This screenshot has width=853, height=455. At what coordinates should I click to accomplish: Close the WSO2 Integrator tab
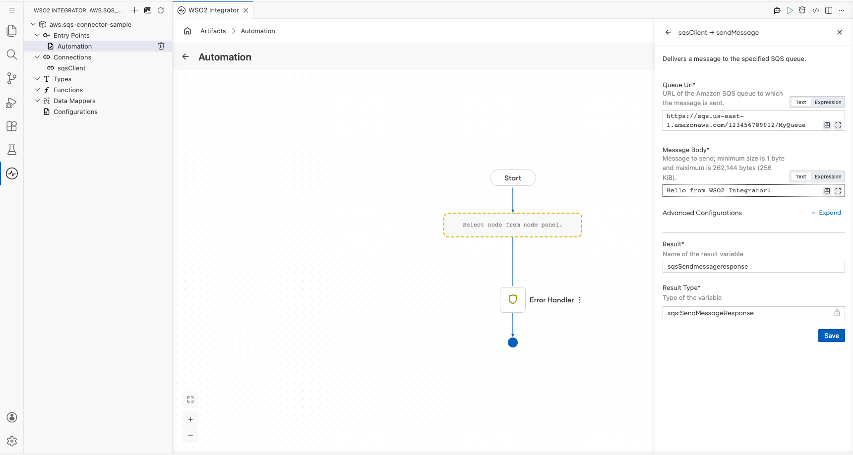click(x=246, y=10)
